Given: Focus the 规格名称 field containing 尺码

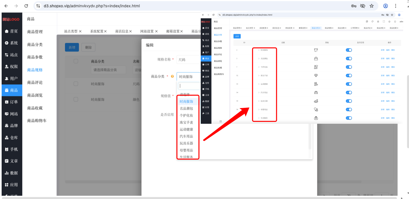Looking at the screenshot, I should 188,60.
